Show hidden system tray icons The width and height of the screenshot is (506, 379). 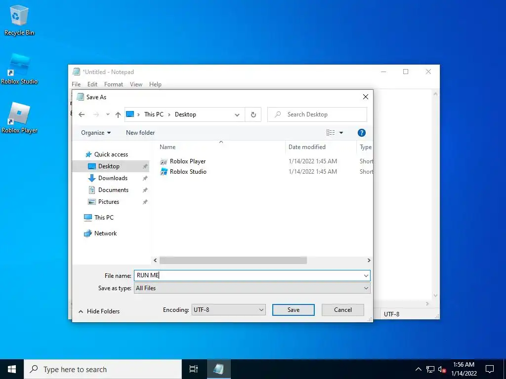418,369
